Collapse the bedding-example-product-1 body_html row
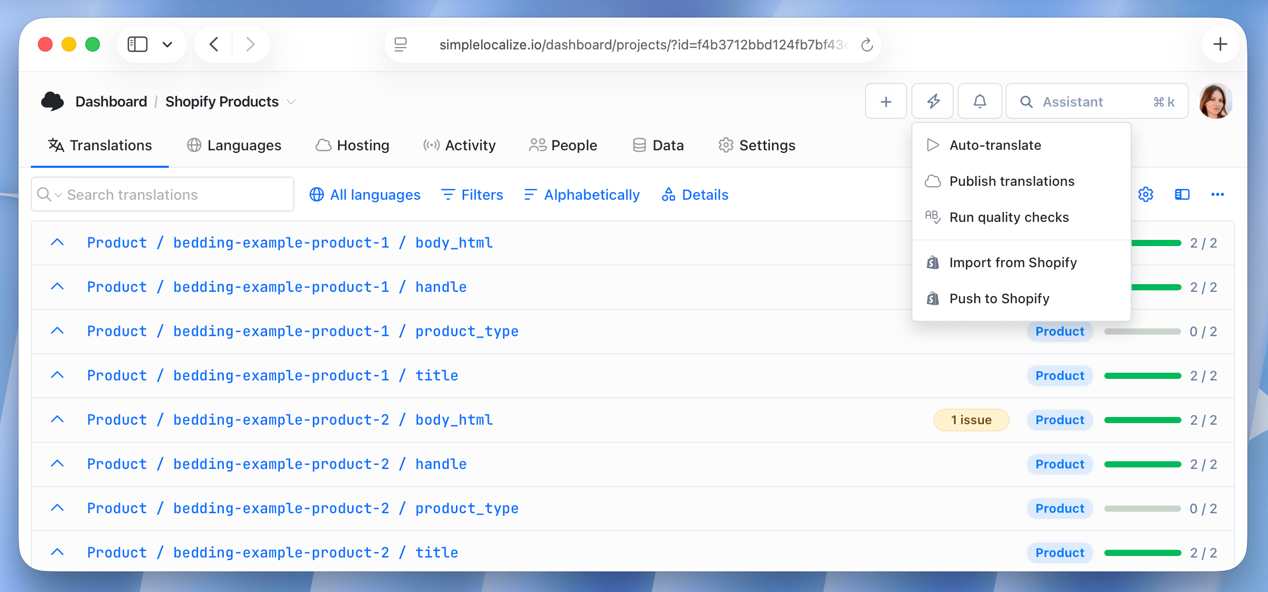Screen dimensions: 1268x592 tap(57, 242)
